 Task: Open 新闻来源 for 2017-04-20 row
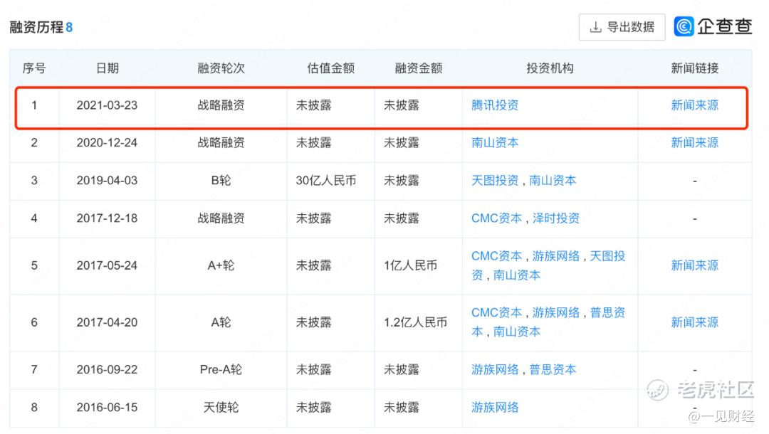tap(694, 322)
